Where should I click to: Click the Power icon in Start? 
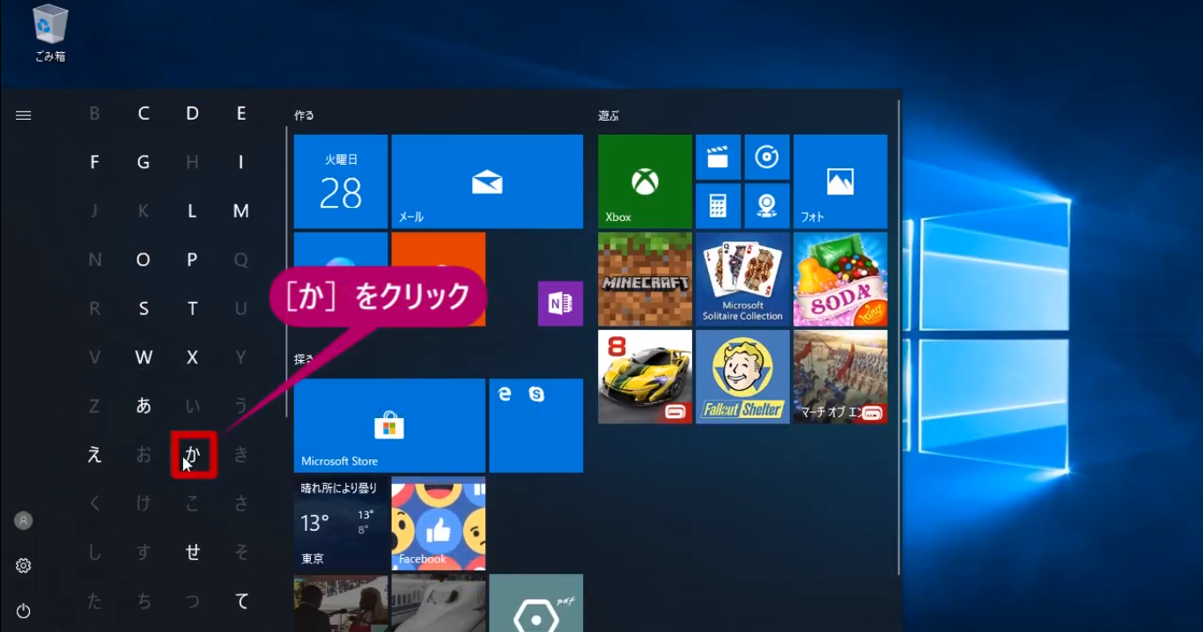coord(24,611)
